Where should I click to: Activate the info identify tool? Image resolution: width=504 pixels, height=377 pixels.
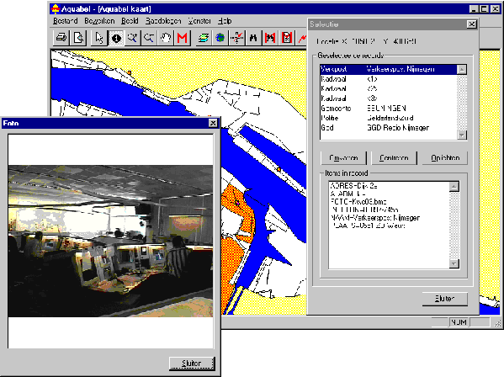[116, 38]
